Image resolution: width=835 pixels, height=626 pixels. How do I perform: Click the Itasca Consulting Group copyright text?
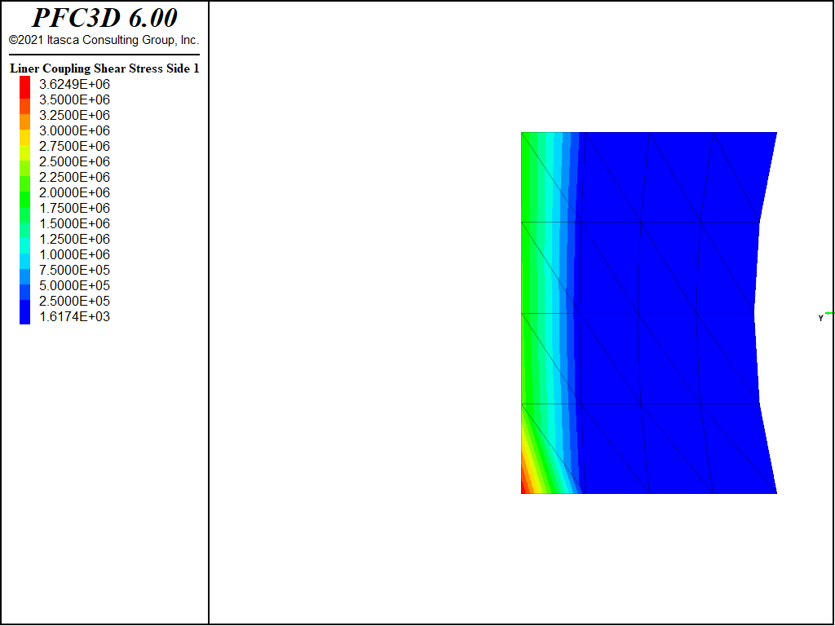(104, 40)
